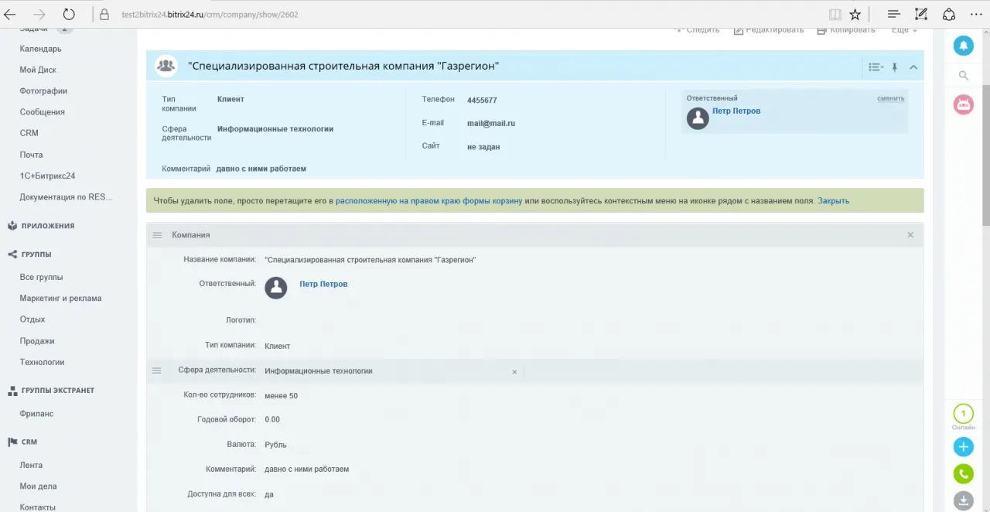Collapse the company summary header panel
Image resolution: width=990 pixels, height=512 pixels.
(913, 67)
